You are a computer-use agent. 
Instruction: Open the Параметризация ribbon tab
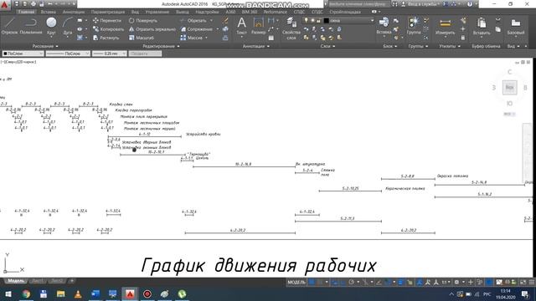108,12
